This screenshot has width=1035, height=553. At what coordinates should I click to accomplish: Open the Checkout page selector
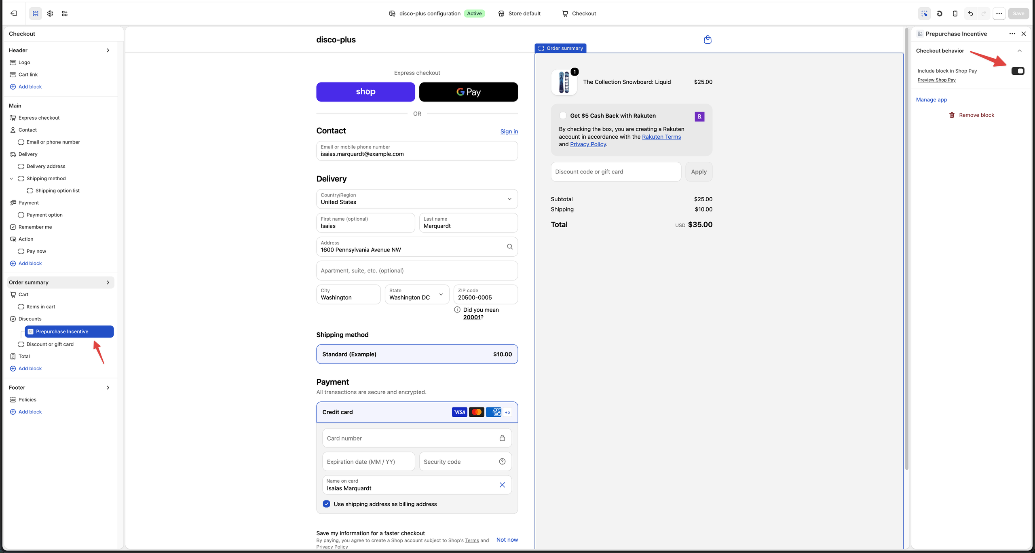(579, 13)
